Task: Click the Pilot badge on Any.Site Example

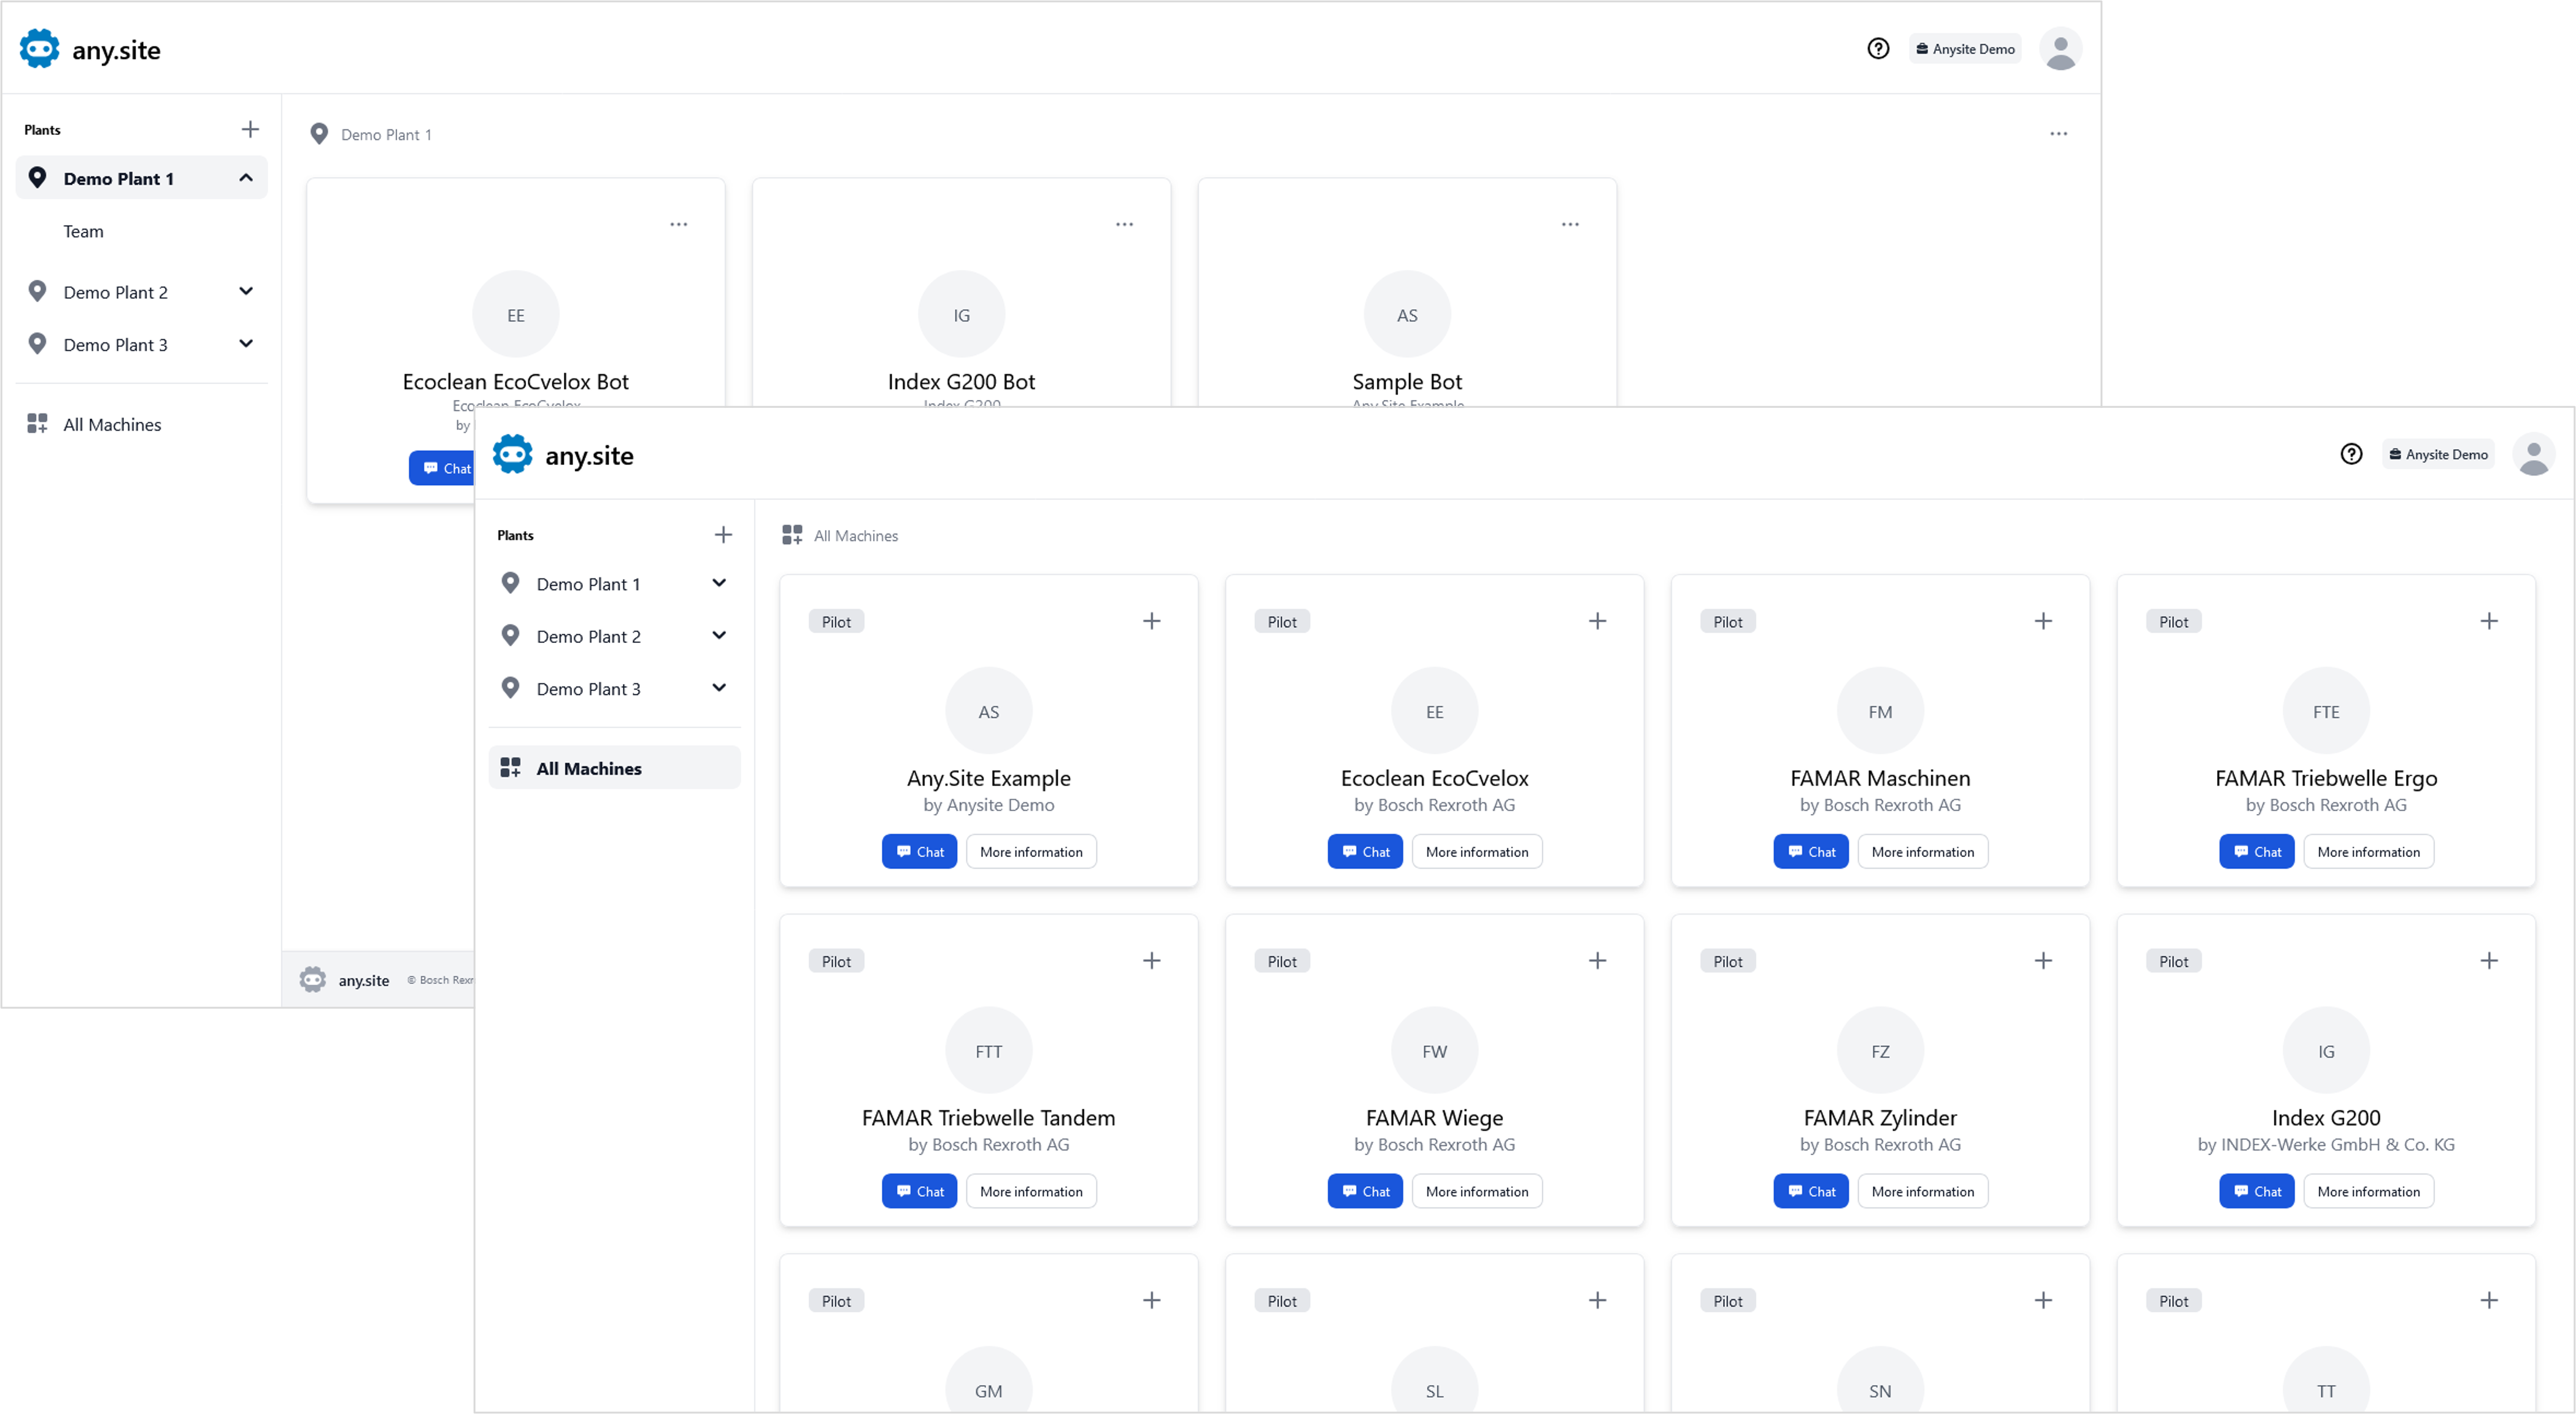Action: 836,620
